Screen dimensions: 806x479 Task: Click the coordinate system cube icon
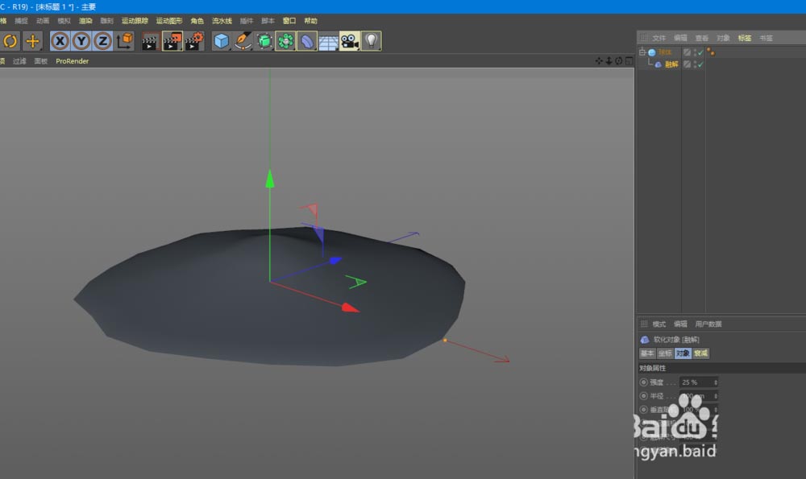point(125,41)
